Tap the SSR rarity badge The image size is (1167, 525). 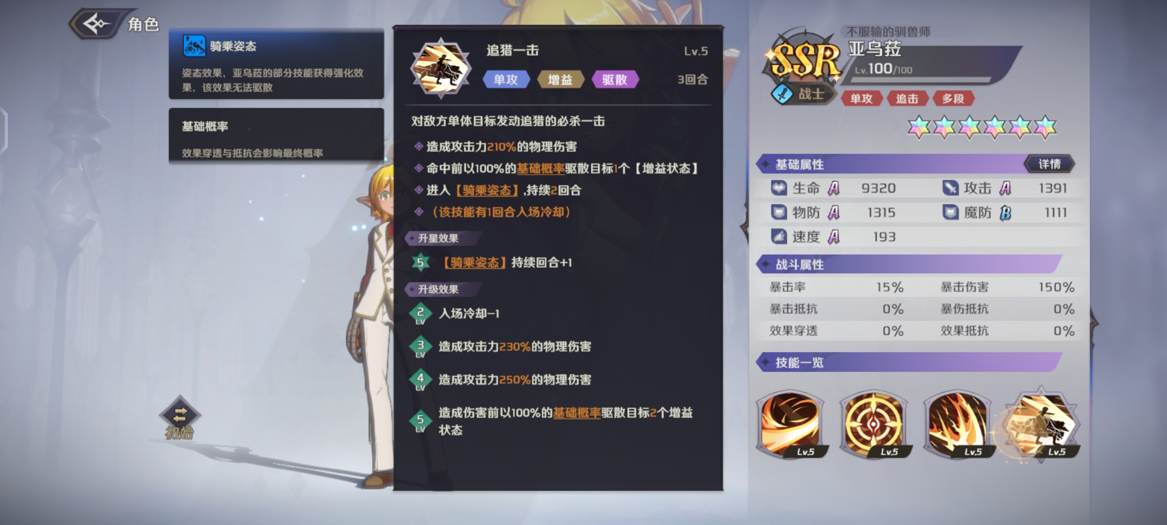coord(804,60)
